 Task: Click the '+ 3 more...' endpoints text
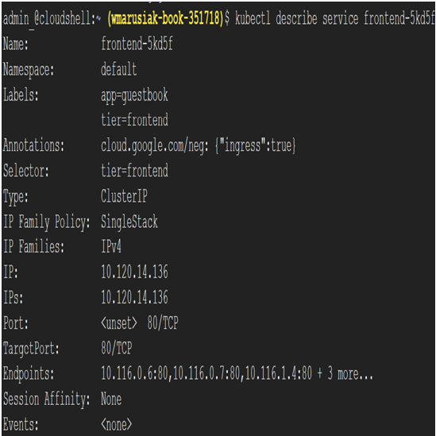coord(345,373)
